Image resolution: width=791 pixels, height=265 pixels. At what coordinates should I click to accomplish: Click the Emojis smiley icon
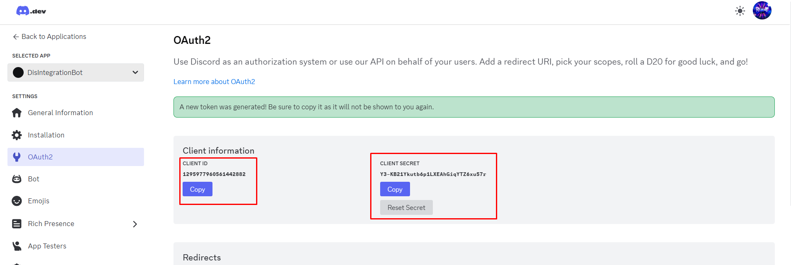coord(17,201)
